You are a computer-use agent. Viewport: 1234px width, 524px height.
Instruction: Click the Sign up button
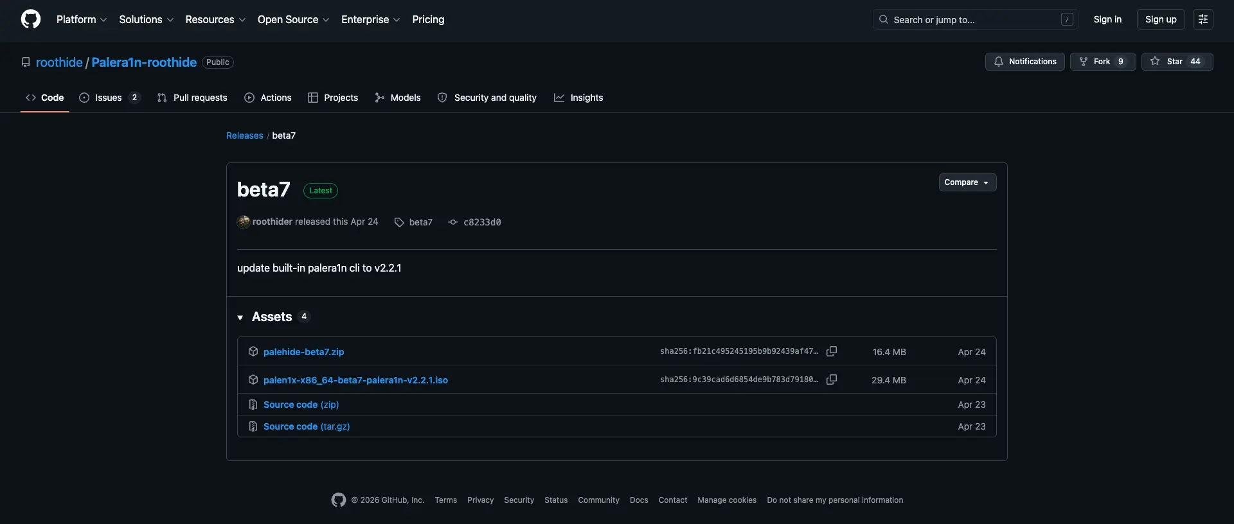tap(1161, 19)
